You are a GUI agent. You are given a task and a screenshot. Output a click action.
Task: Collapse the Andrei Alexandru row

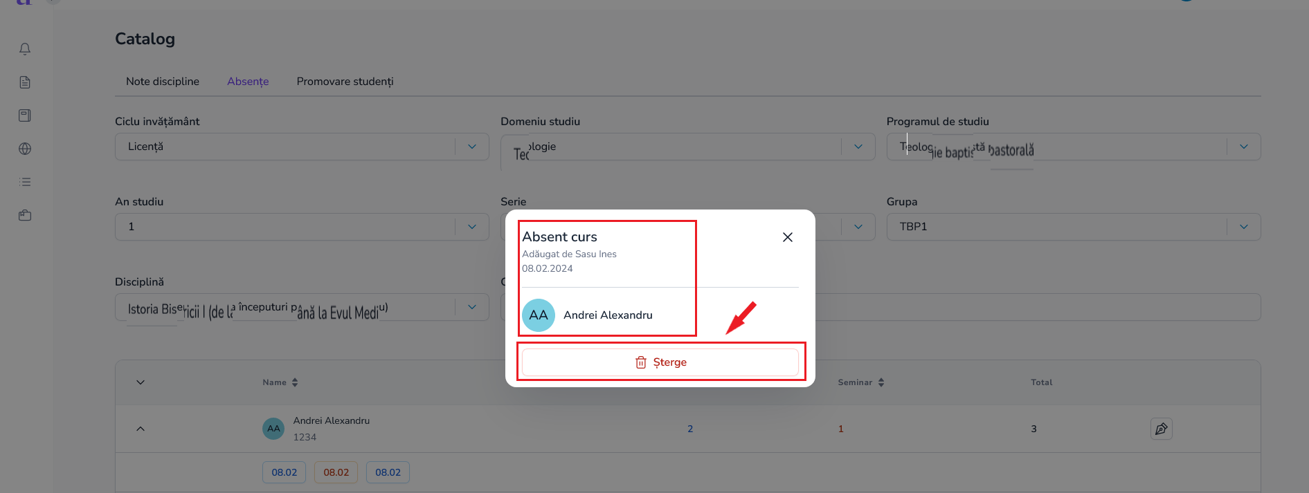coord(141,429)
